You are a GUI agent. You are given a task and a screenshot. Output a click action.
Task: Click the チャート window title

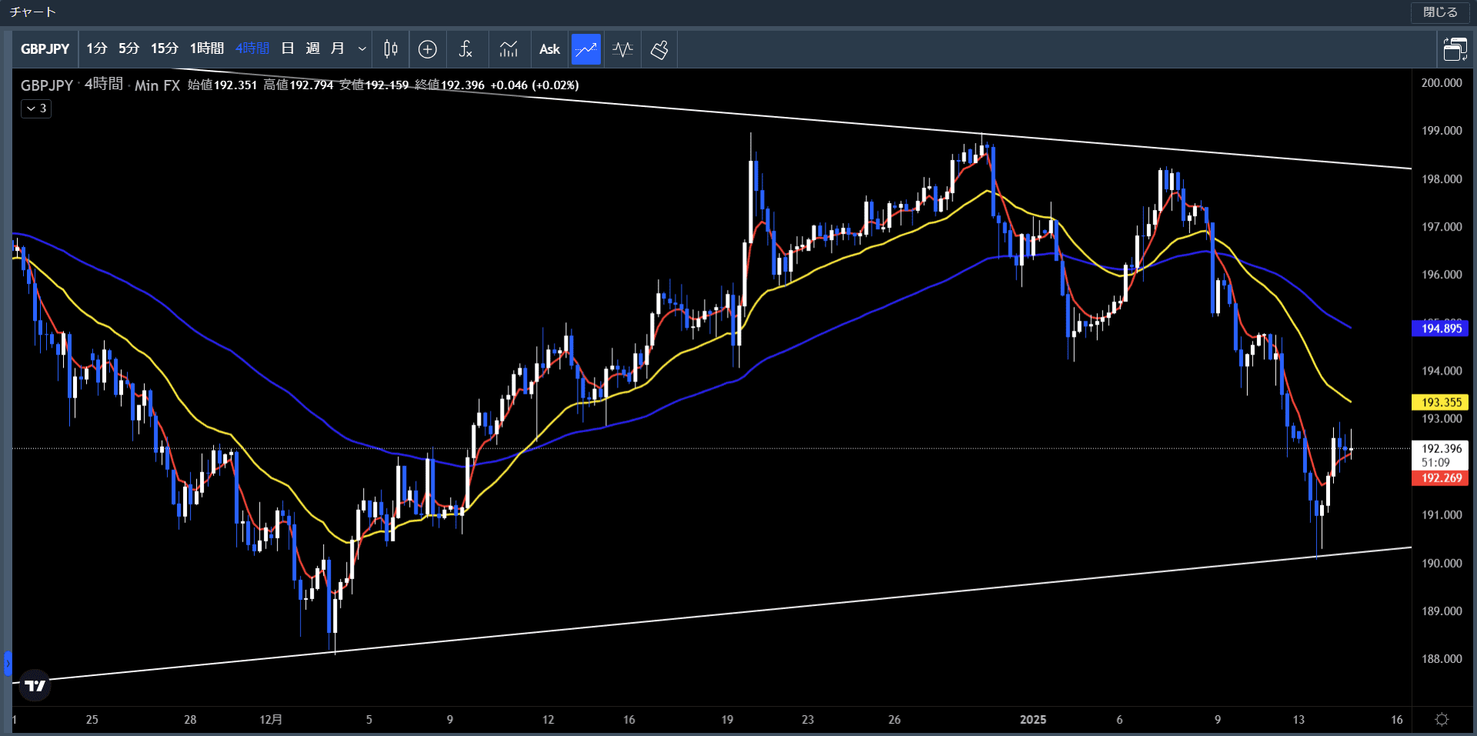tap(32, 12)
